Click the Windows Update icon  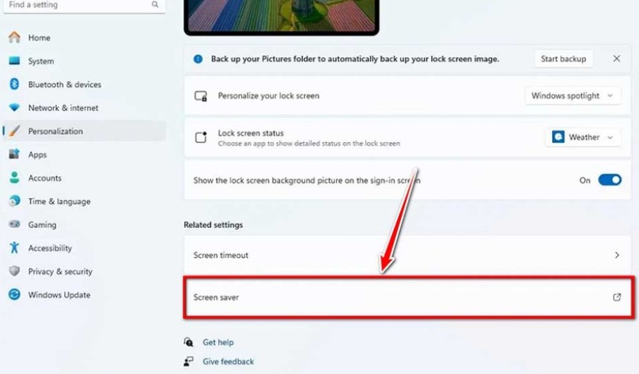[14, 294]
